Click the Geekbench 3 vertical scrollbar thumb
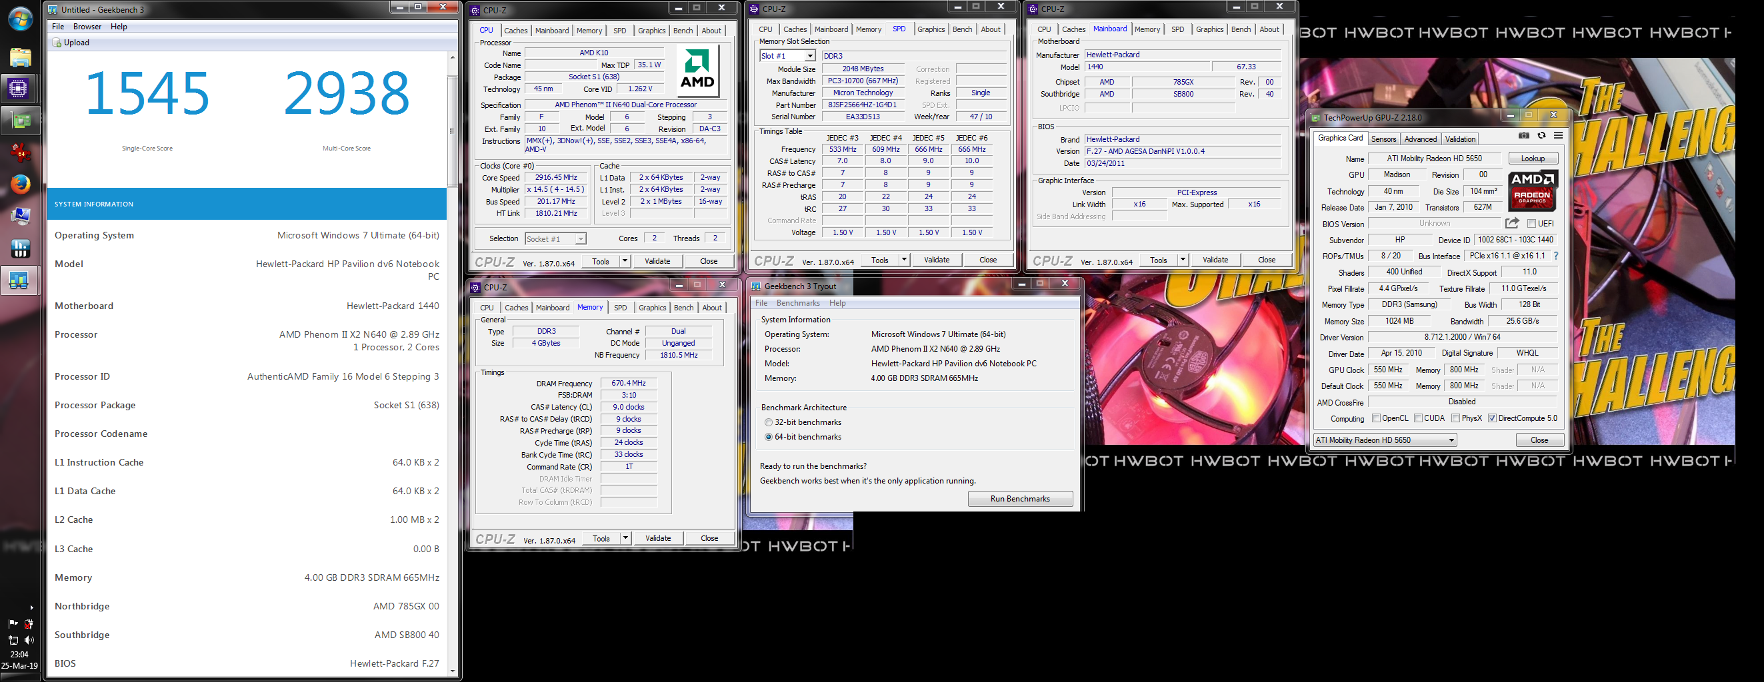The image size is (1764, 682). pyautogui.click(x=452, y=131)
